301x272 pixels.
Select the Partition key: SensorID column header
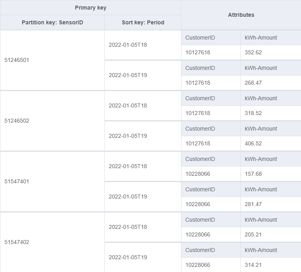(52, 22)
